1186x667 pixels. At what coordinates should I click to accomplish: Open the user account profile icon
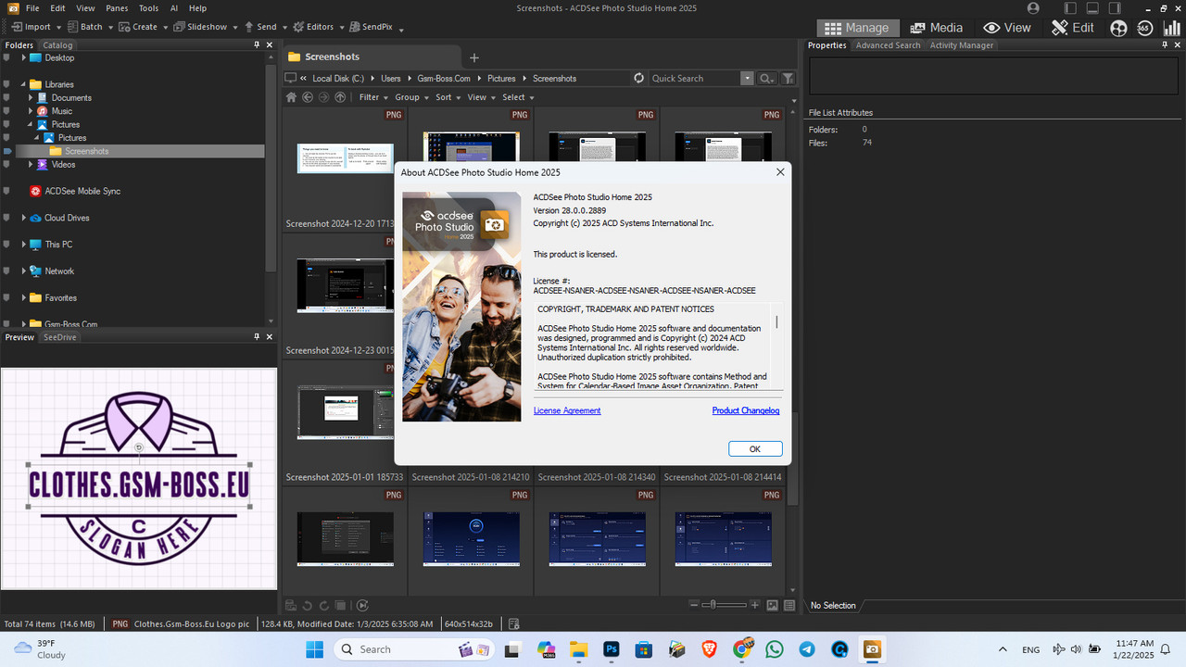tap(1033, 8)
